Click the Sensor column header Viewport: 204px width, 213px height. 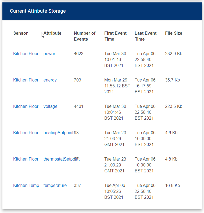pos(20,33)
